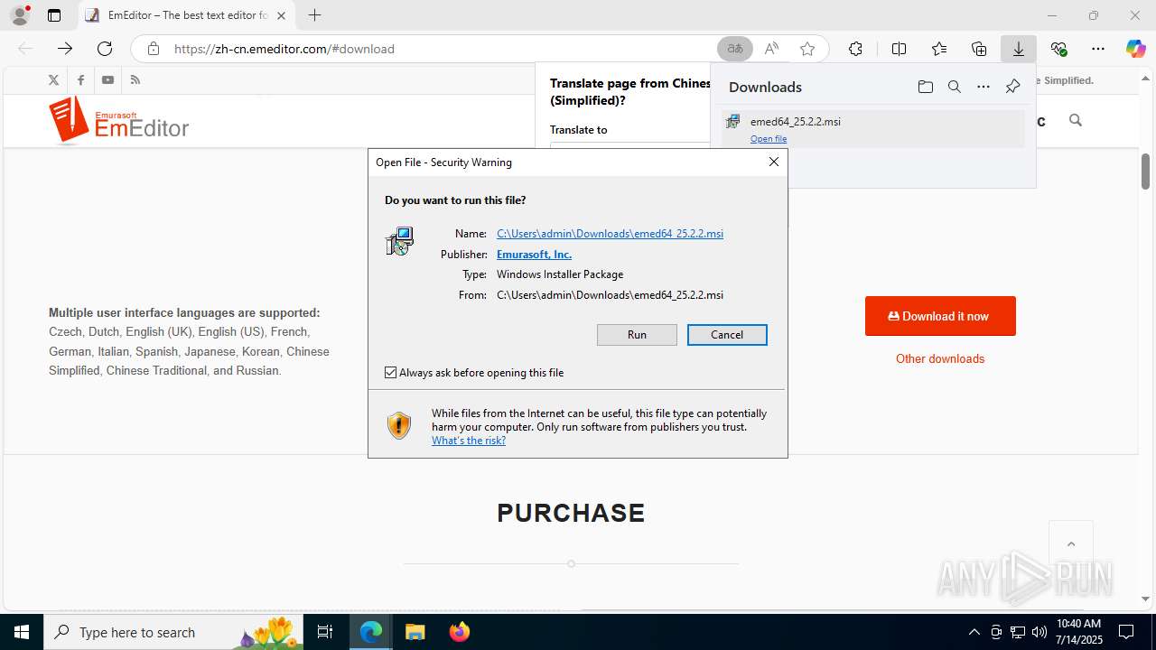Click the Run button in security warning
This screenshot has width=1156, height=650.
pyautogui.click(x=637, y=335)
